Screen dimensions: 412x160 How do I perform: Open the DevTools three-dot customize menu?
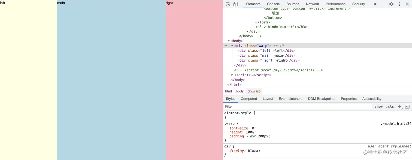[399, 4]
